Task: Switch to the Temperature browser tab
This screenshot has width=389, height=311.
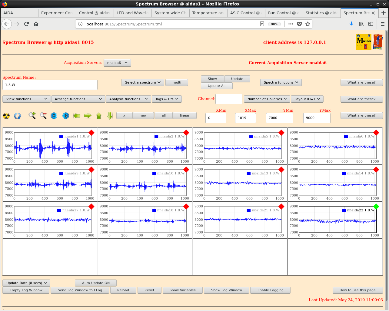Action: [208, 13]
